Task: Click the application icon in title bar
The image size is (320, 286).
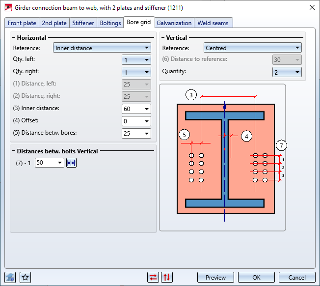Action: tap(8, 7)
